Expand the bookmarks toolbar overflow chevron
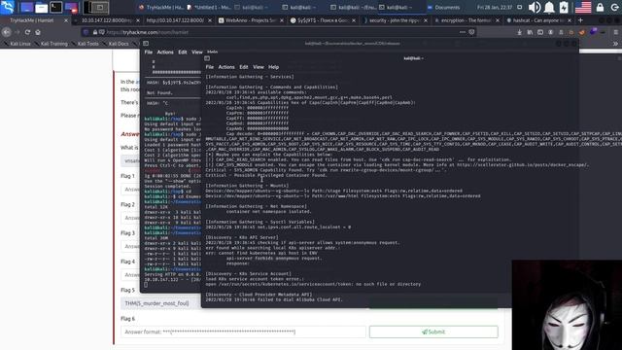The height and width of the screenshot is (350, 622). click(x=615, y=44)
